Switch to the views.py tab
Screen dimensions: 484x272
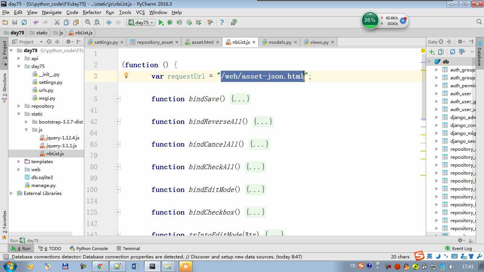click(x=319, y=42)
